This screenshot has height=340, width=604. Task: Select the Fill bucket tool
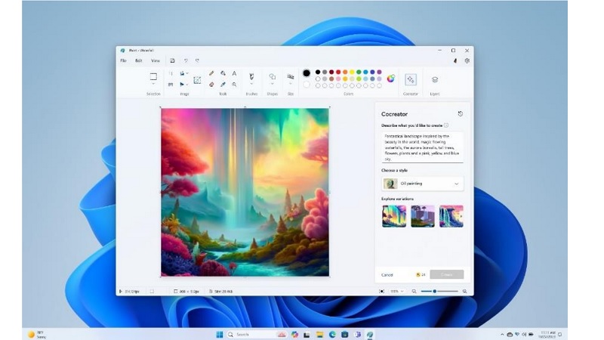point(223,73)
